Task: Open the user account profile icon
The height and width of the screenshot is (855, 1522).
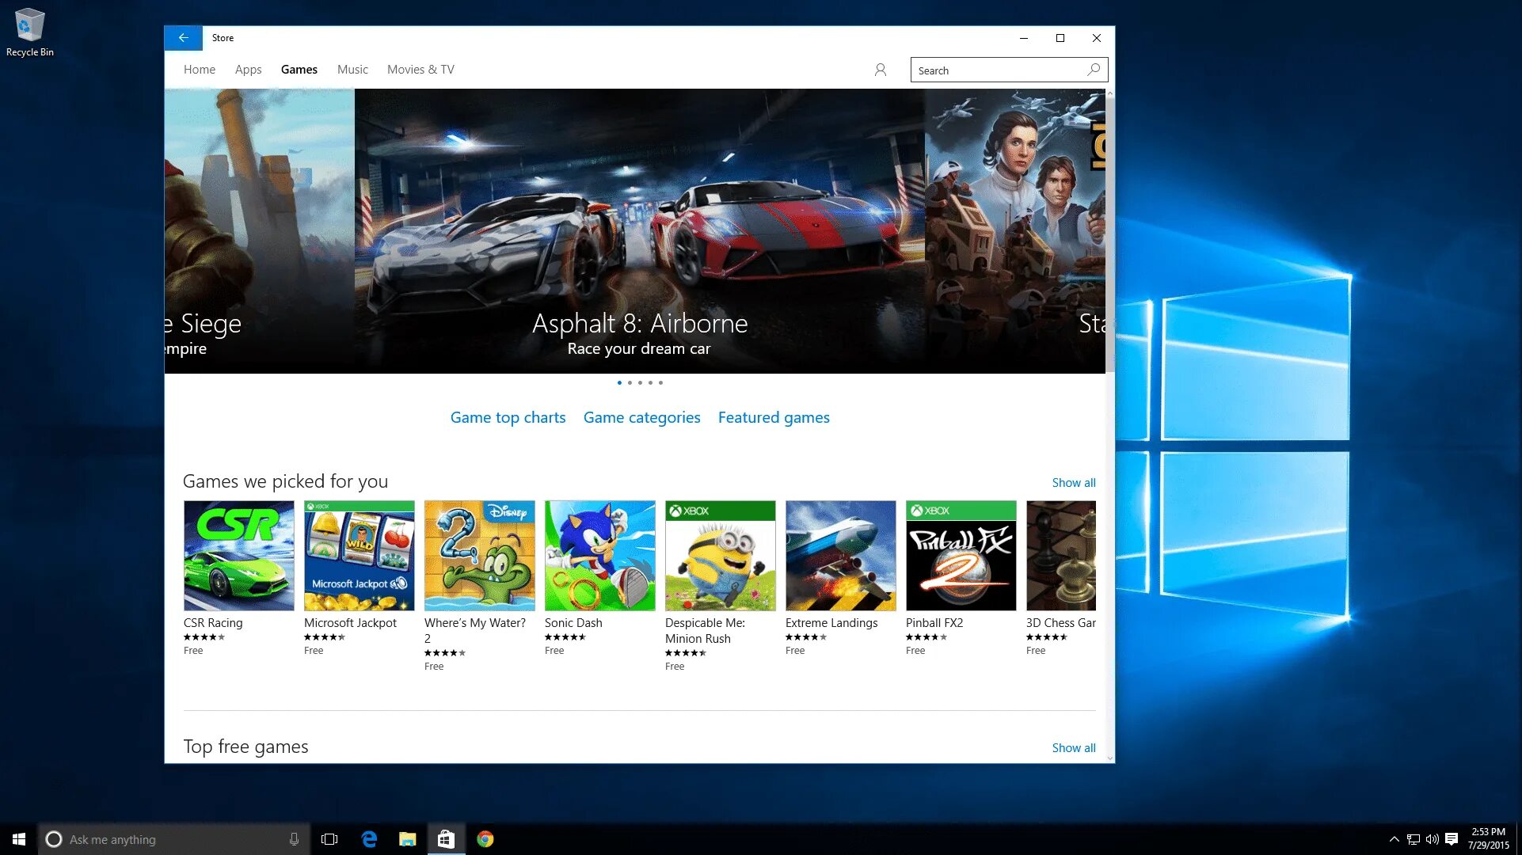Action: tap(880, 70)
